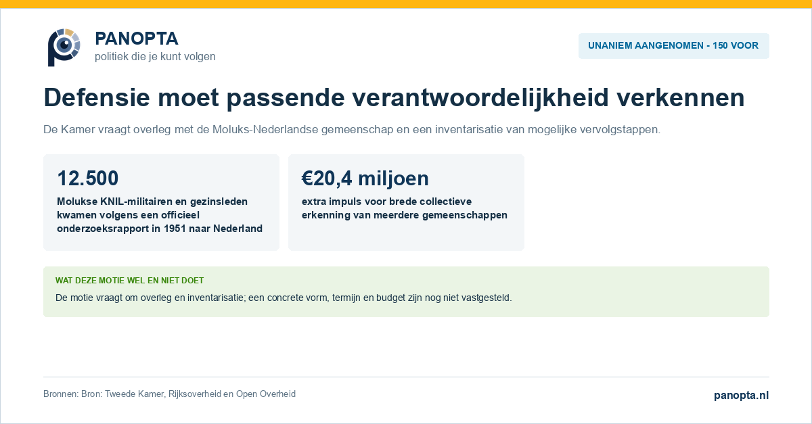Click the €20,4 miljoen statistic figure
Image resolution: width=812 pixels, height=424 pixels.
[x=365, y=179]
